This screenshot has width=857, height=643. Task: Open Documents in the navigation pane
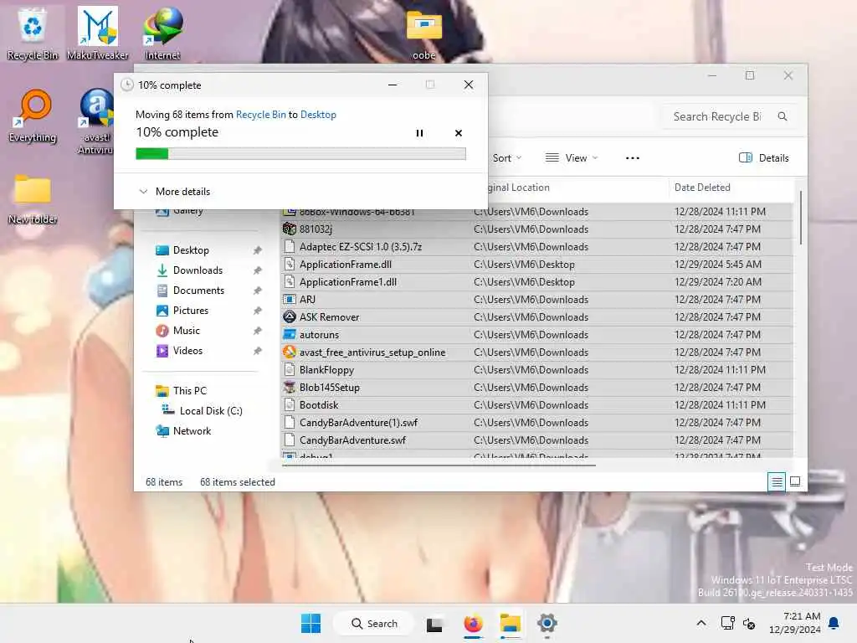point(198,291)
